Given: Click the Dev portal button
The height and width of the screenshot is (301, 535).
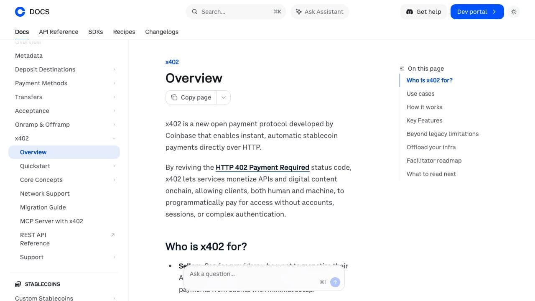Looking at the screenshot, I should [x=477, y=12].
